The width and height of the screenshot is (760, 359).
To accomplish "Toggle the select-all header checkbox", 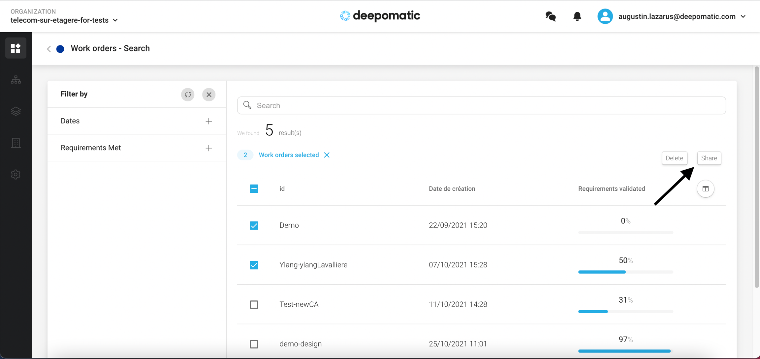I will tap(254, 189).
